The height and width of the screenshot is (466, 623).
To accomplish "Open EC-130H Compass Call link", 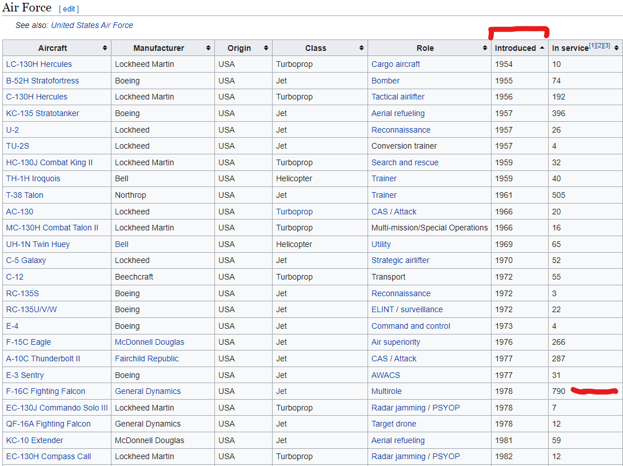I will [x=49, y=456].
